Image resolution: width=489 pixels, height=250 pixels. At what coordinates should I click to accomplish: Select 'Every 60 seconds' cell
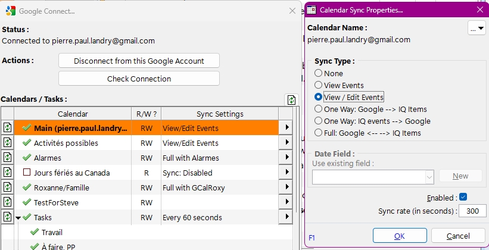tap(220, 217)
